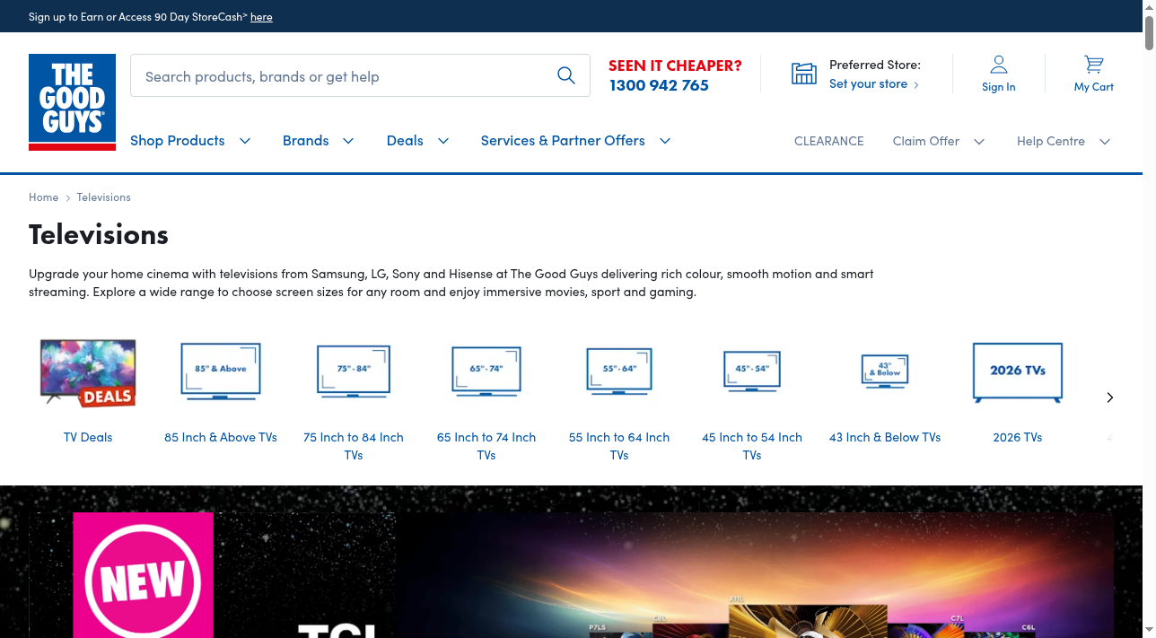Open 55 Inch to 64 Inch TVs link
This screenshot has height=638, width=1156.
(619, 446)
